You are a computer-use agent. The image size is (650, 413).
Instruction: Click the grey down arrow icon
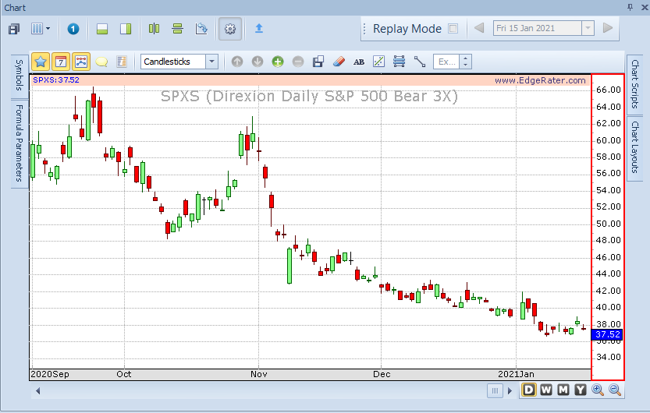click(x=258, y=62)
